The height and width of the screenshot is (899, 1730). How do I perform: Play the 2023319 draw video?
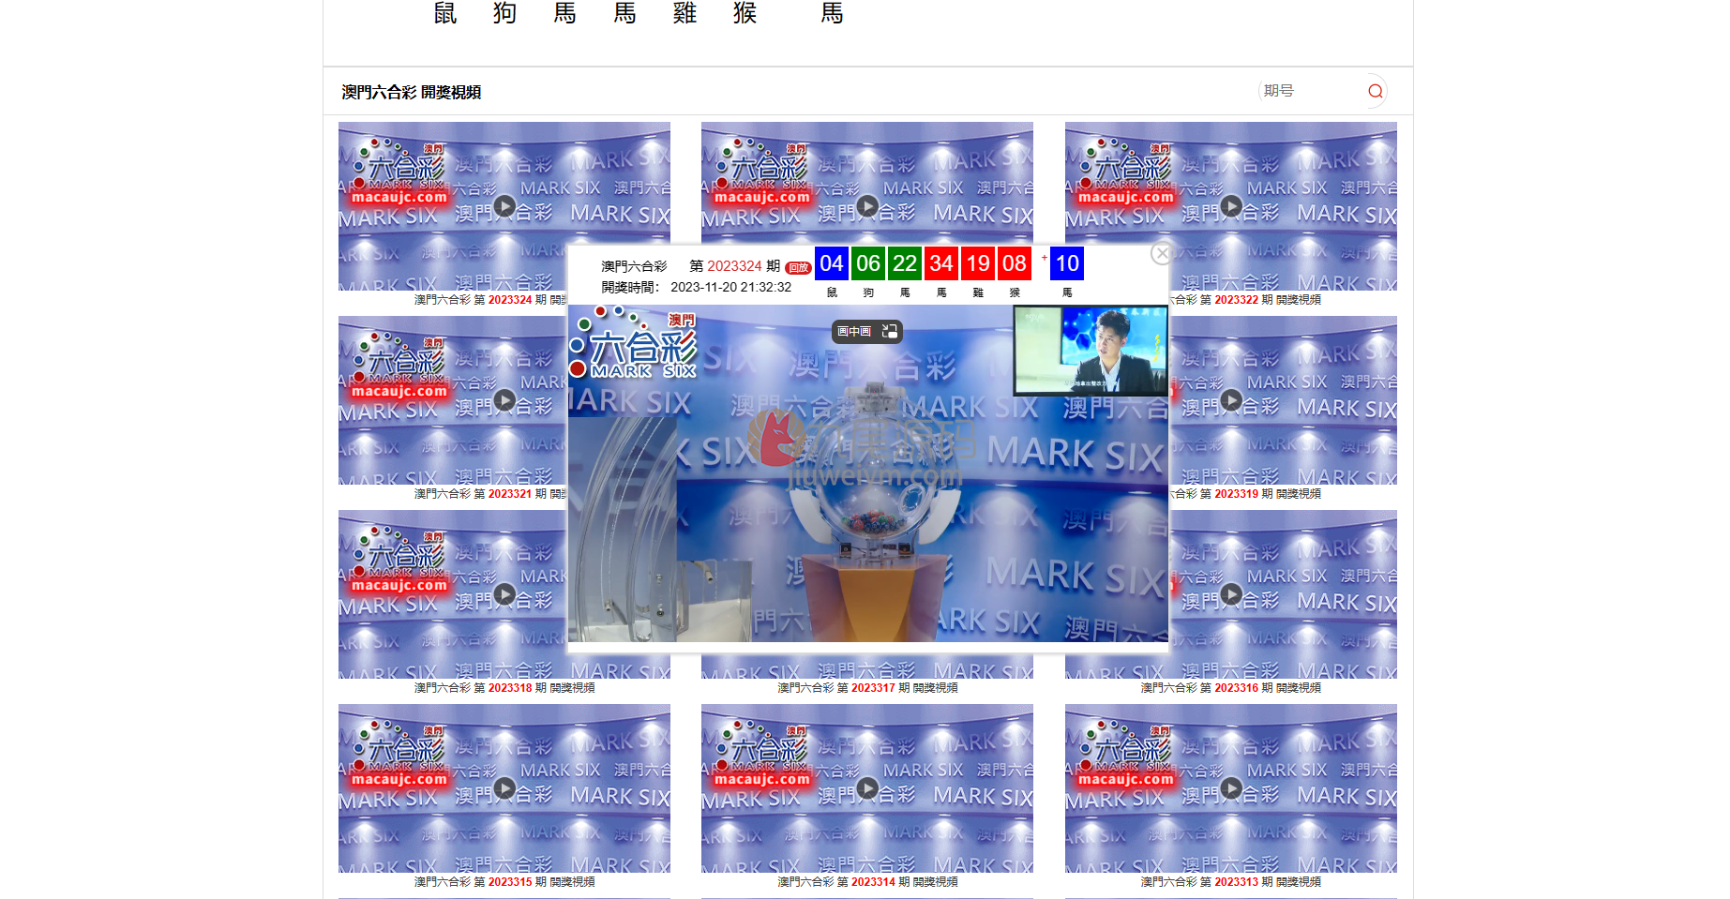click(1231, 400)
